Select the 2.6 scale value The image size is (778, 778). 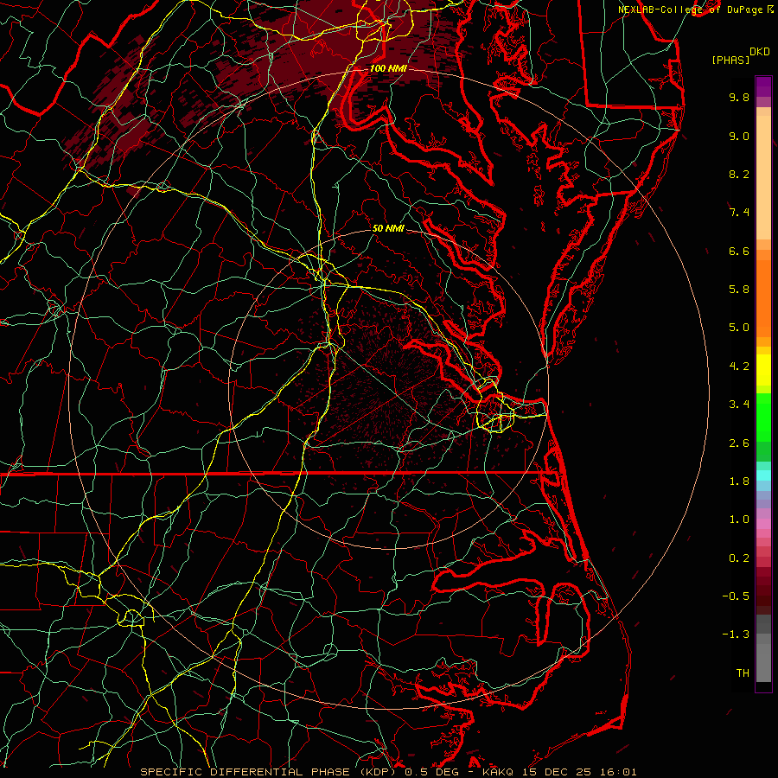[x=739, y=443]
